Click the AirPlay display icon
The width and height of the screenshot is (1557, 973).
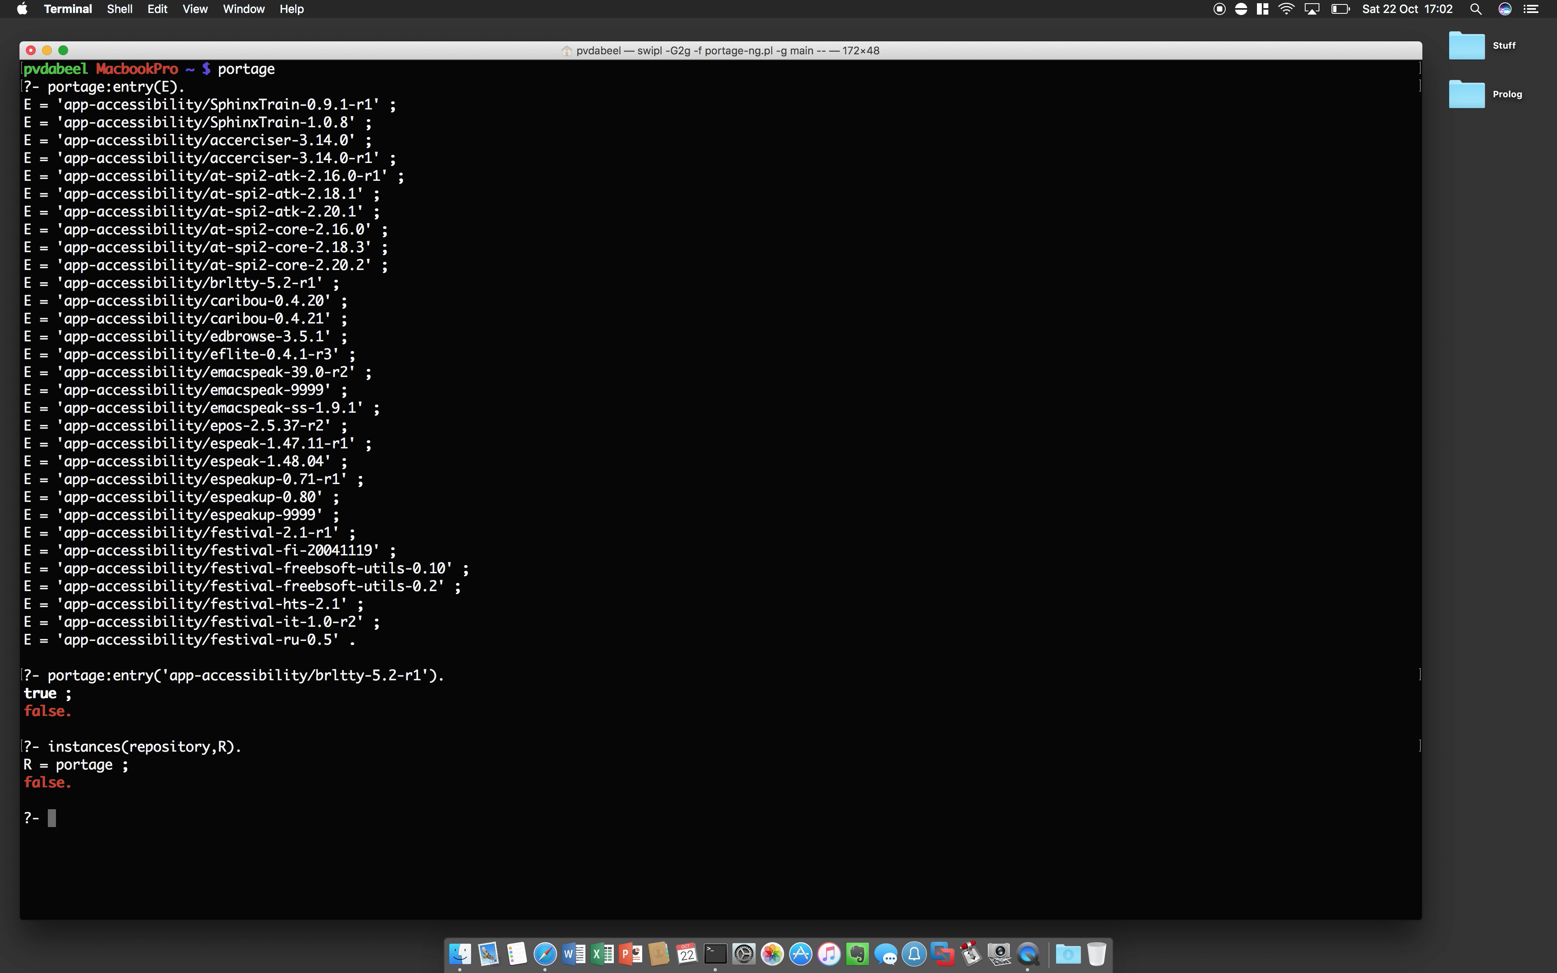(1312, 9)
